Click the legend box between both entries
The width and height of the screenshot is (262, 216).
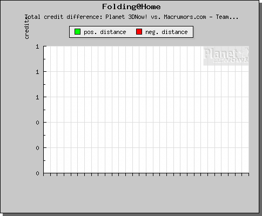point(131,32)
